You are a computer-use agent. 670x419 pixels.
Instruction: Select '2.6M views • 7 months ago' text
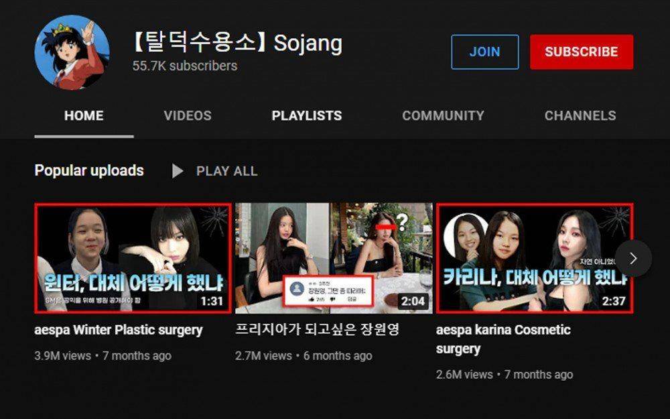point(505,375)
